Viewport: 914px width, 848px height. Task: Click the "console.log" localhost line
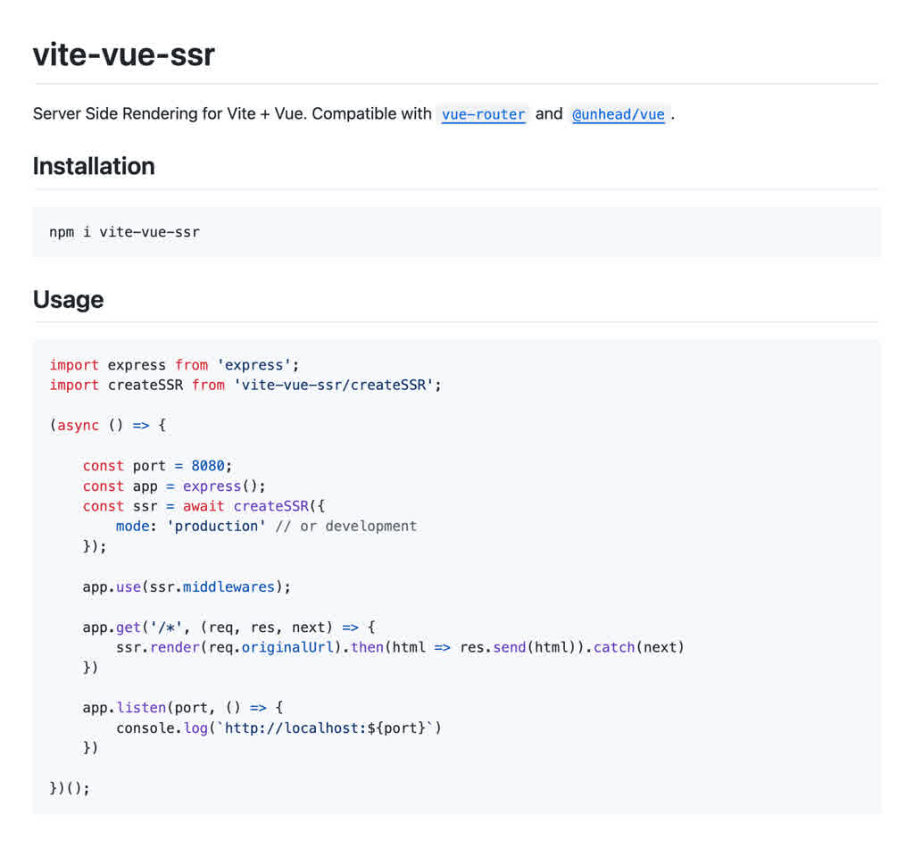pos(278,727)
